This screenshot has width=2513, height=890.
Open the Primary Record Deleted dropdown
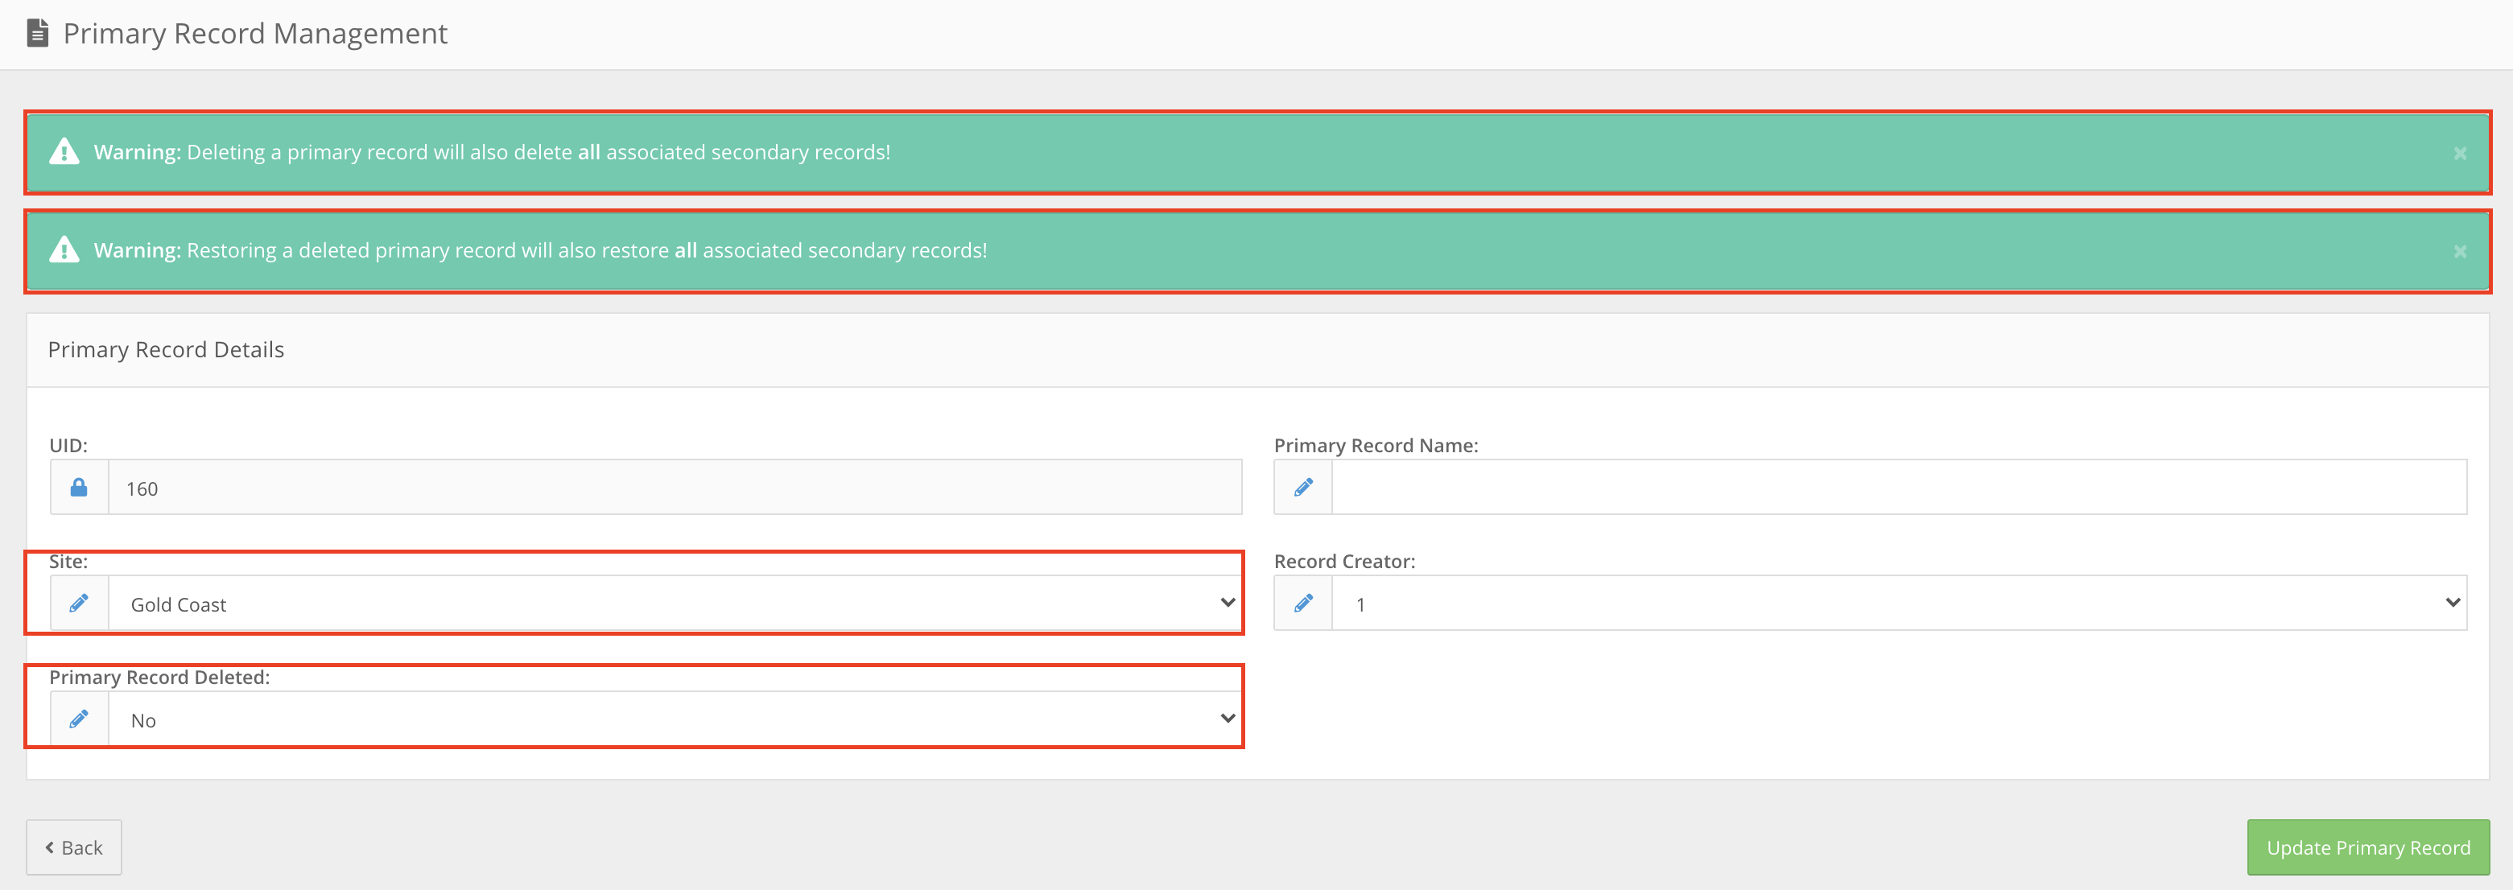[674, 719]
